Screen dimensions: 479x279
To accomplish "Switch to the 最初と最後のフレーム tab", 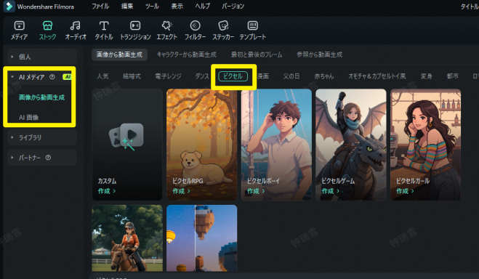I will point(257,54).
